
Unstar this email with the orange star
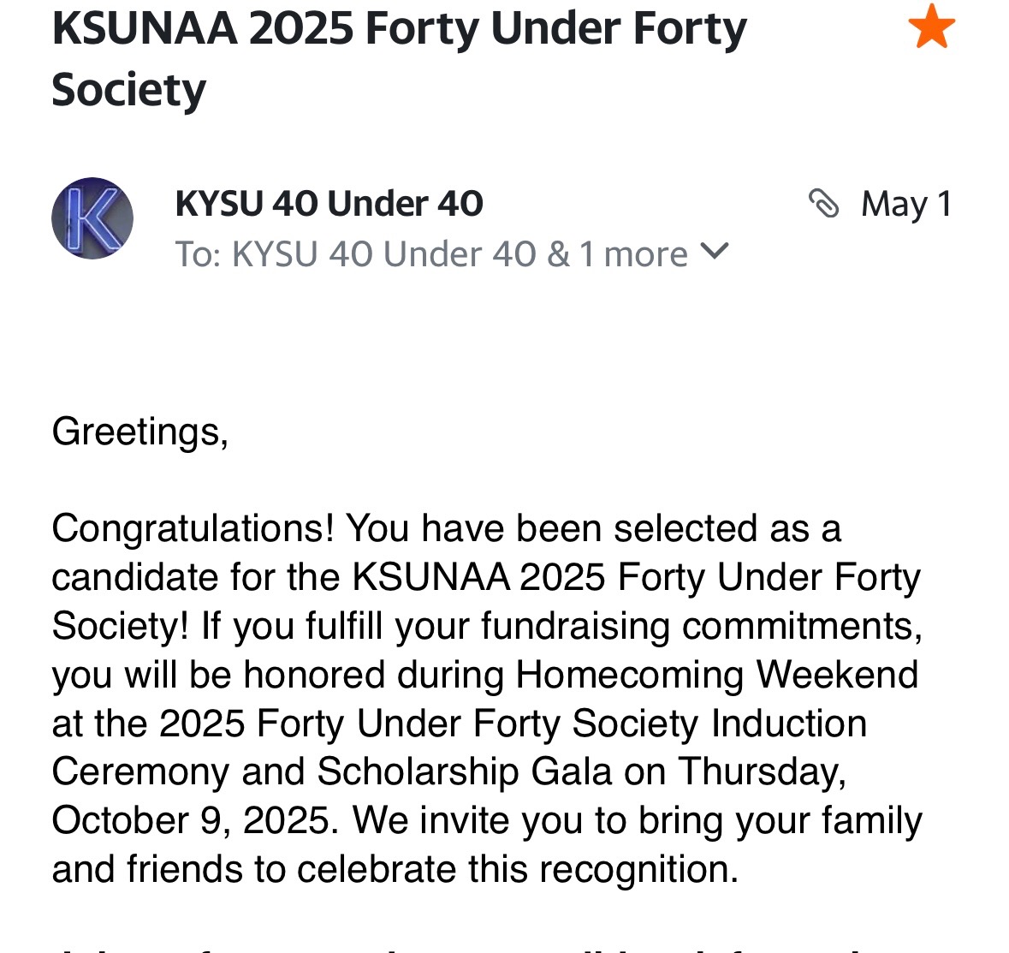(931, 26)
